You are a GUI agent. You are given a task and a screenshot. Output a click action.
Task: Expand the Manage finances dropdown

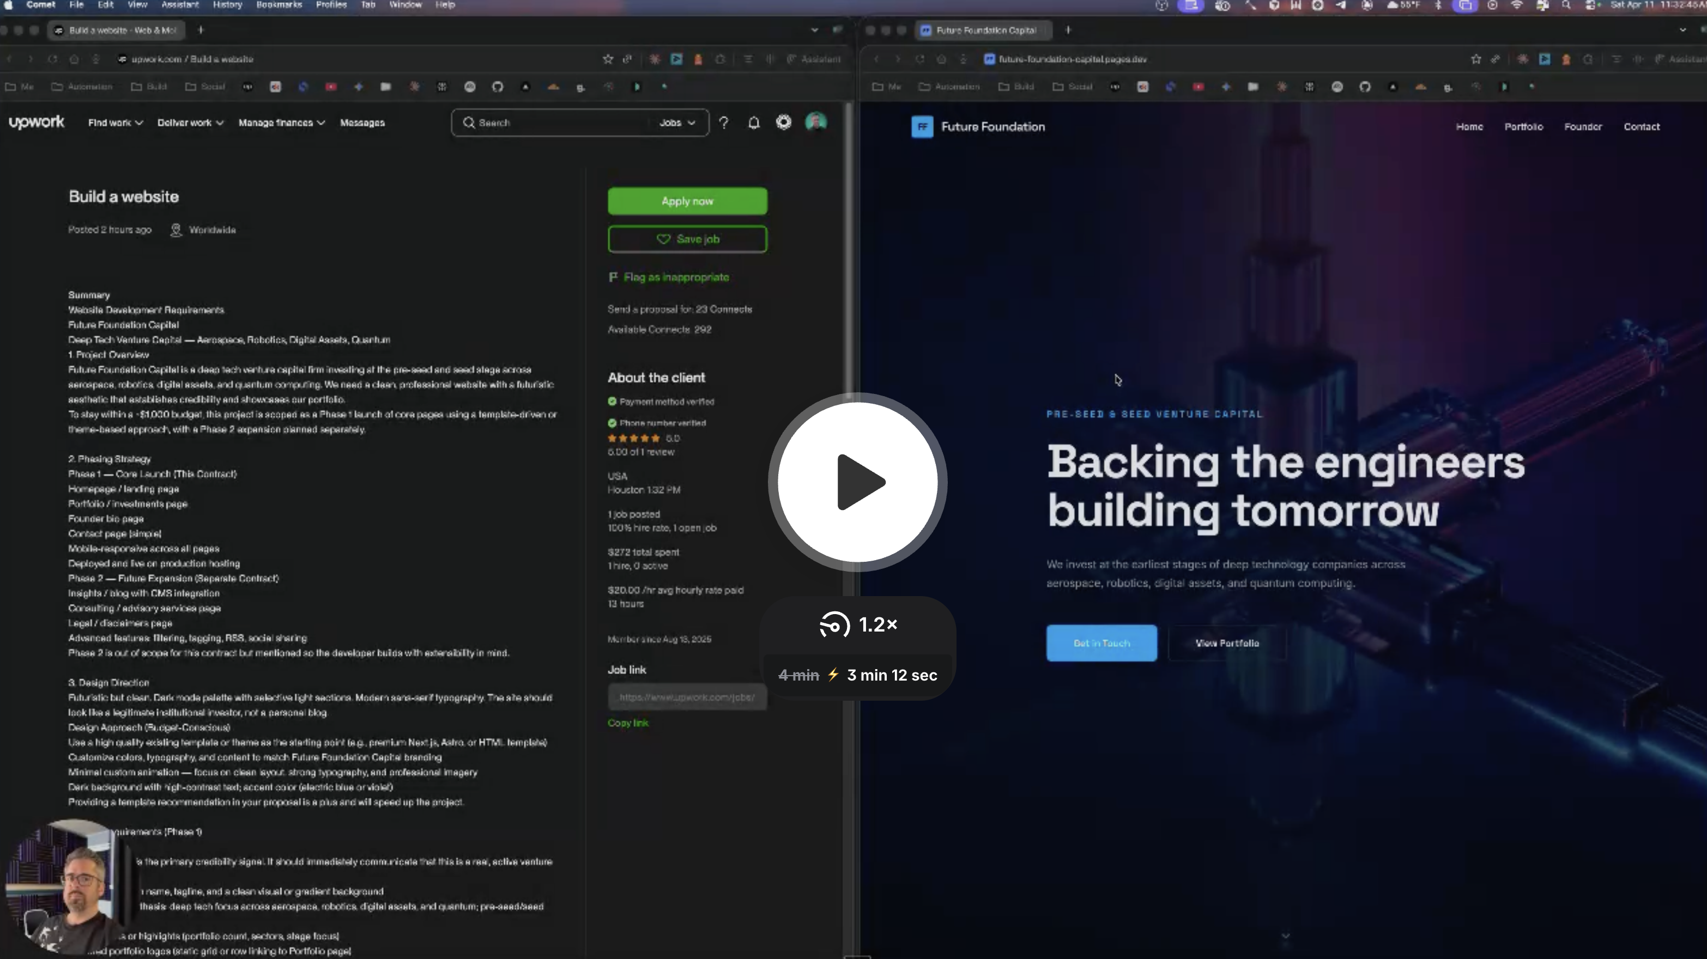click(x=282, y=123)
